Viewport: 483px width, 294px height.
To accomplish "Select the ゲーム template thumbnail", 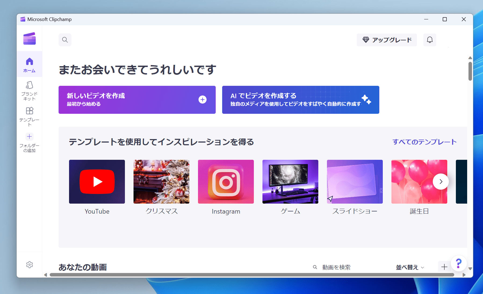I will point(290,182).
